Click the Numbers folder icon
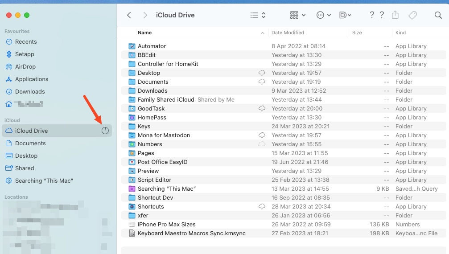Screen dimensions: 449x254 (132, 144)
